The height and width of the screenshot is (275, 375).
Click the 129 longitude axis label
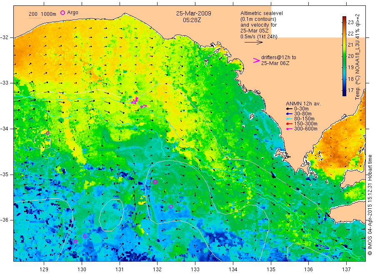tap(44, 270)
